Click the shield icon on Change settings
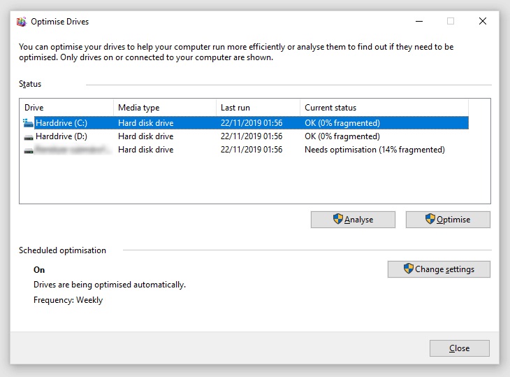This screenshot has height=377, width=510. 409,269
